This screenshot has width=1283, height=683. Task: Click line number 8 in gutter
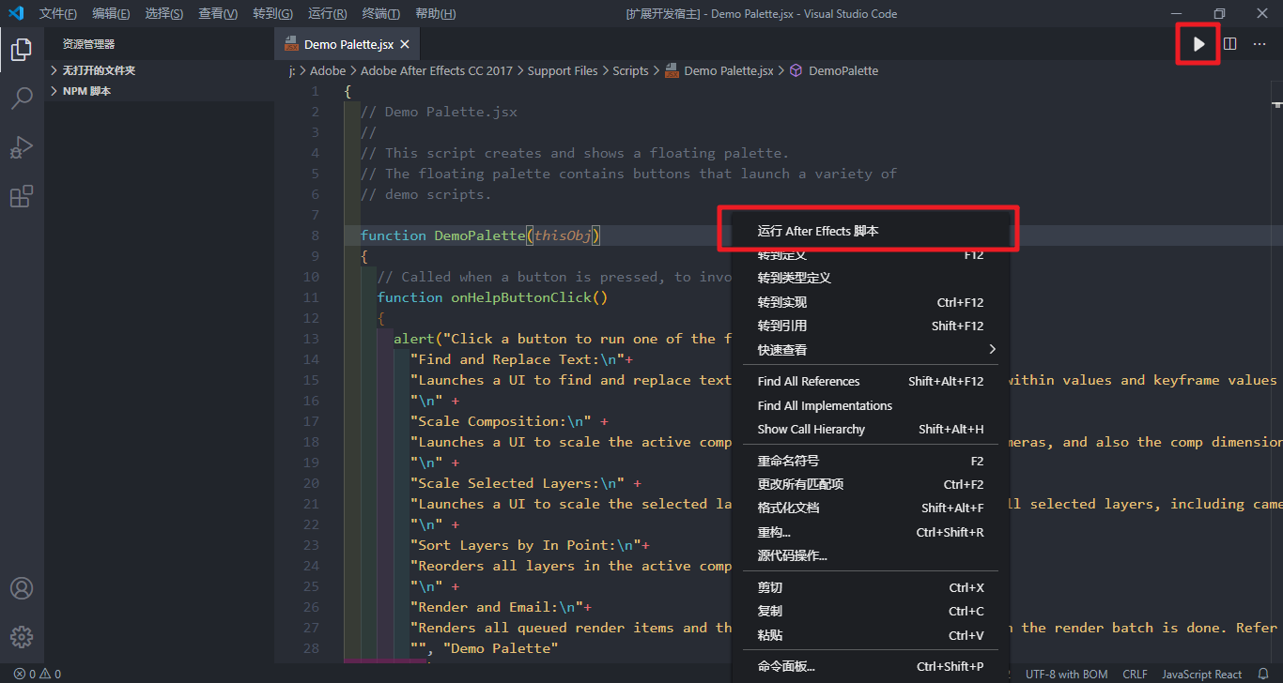coord(316,235)
